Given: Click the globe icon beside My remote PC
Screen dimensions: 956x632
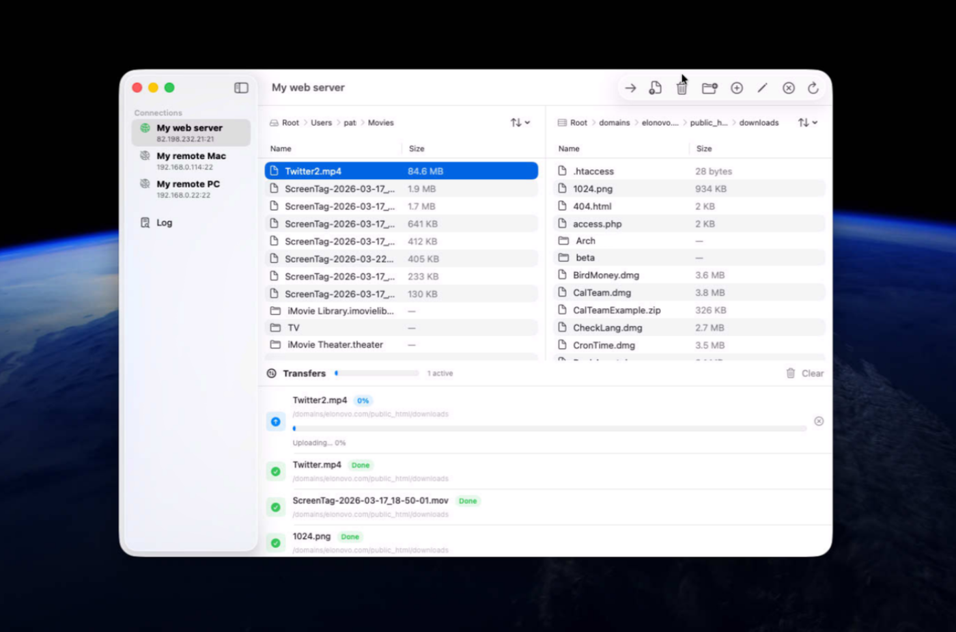Looking at the screenshot, I should 145,184.
